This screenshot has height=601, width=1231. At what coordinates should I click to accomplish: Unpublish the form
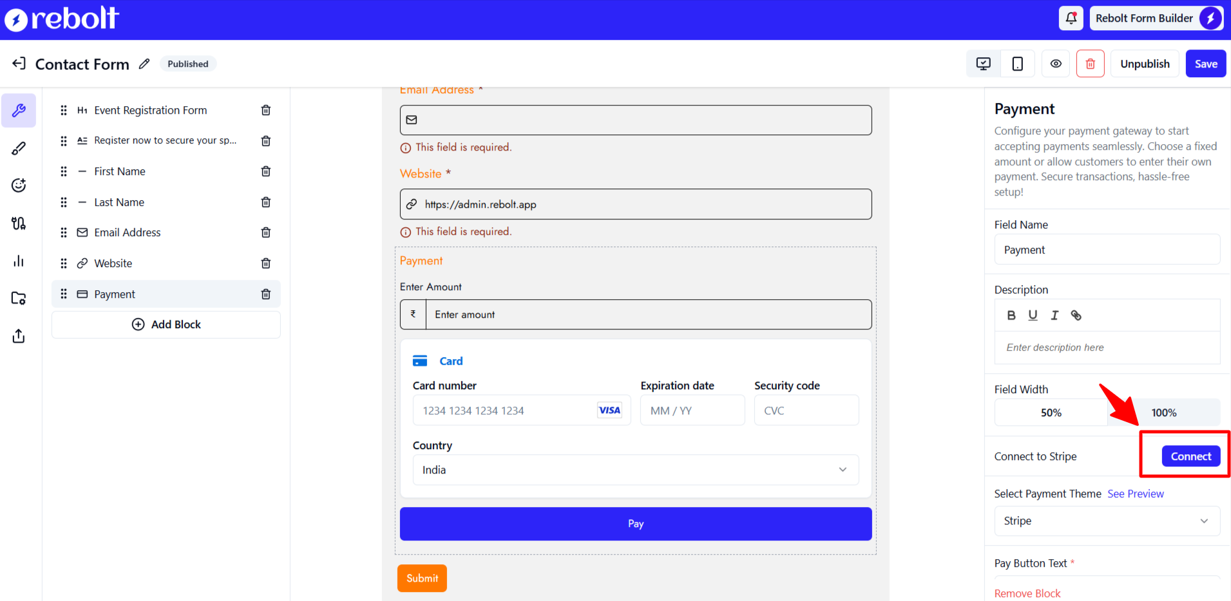[x=1145, y=64]
